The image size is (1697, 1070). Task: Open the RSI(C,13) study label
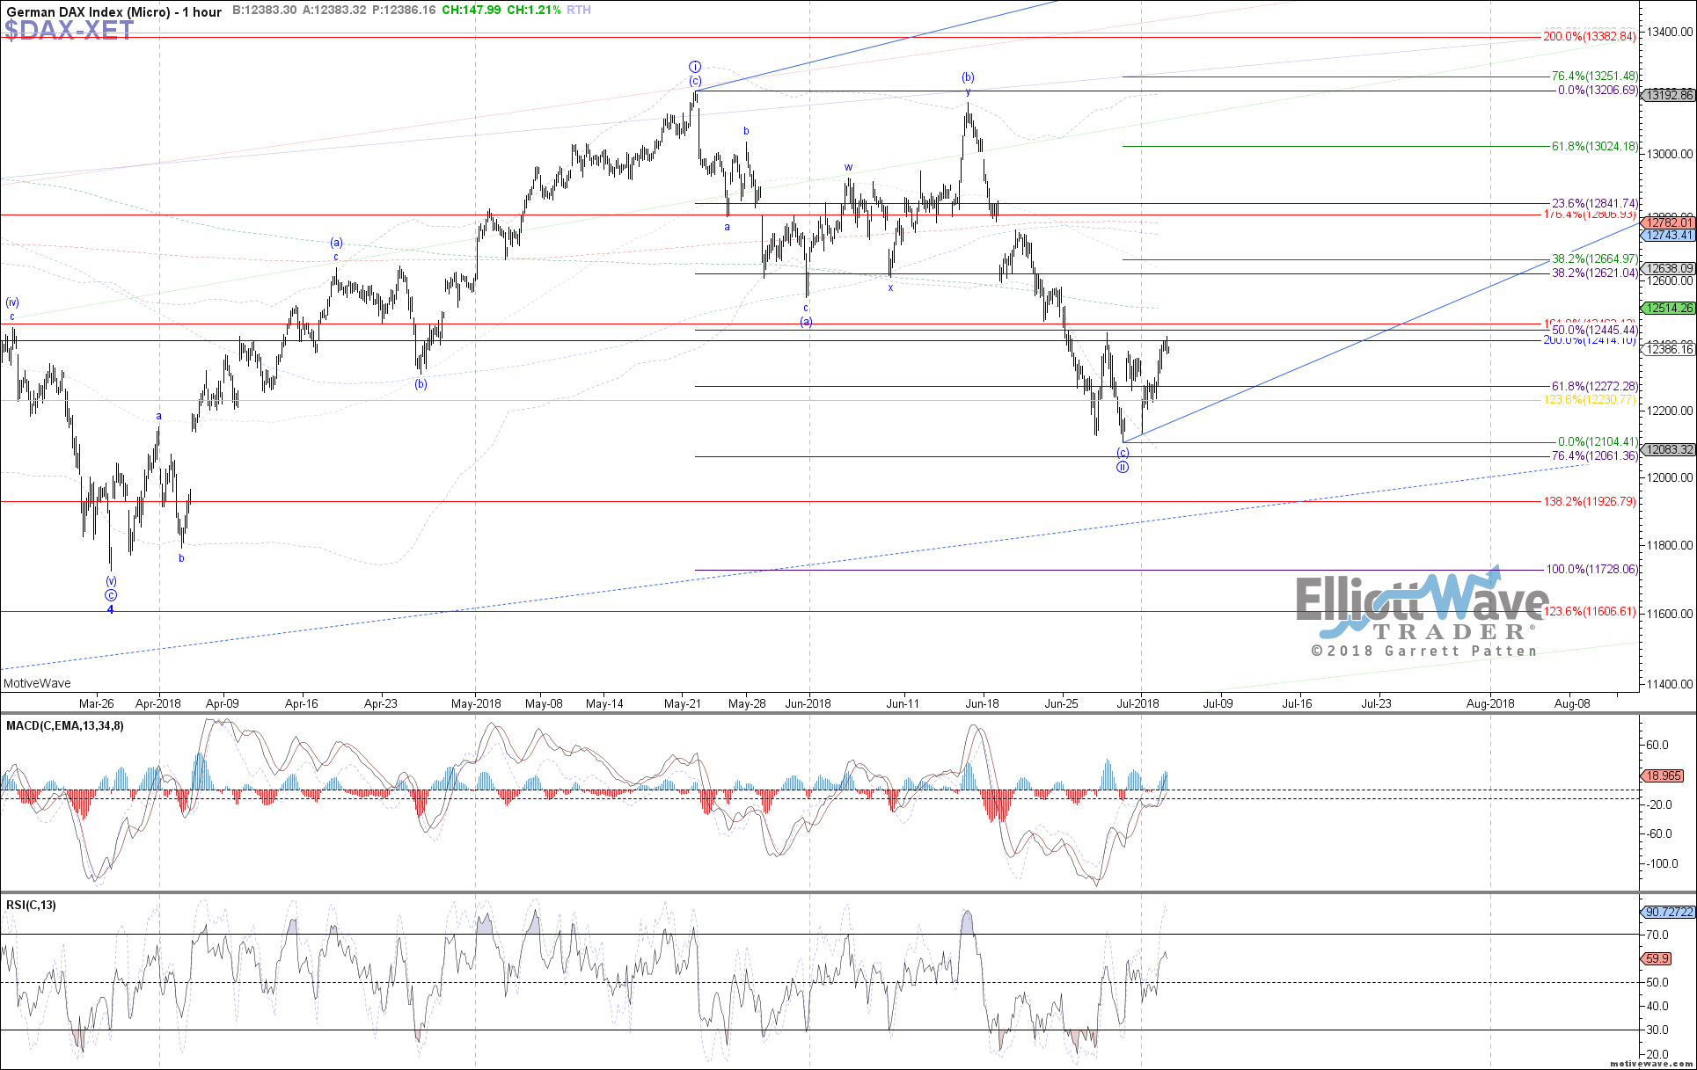click(31, 906)
